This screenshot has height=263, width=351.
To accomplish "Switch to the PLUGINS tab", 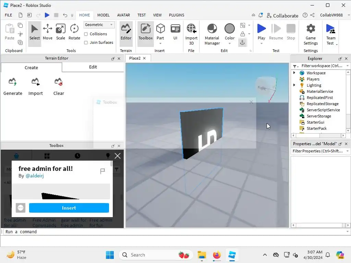I will [177, 15].
